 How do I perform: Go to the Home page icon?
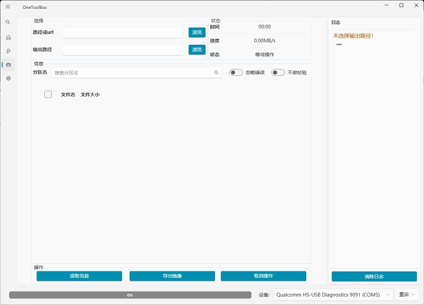click(8, 37)
